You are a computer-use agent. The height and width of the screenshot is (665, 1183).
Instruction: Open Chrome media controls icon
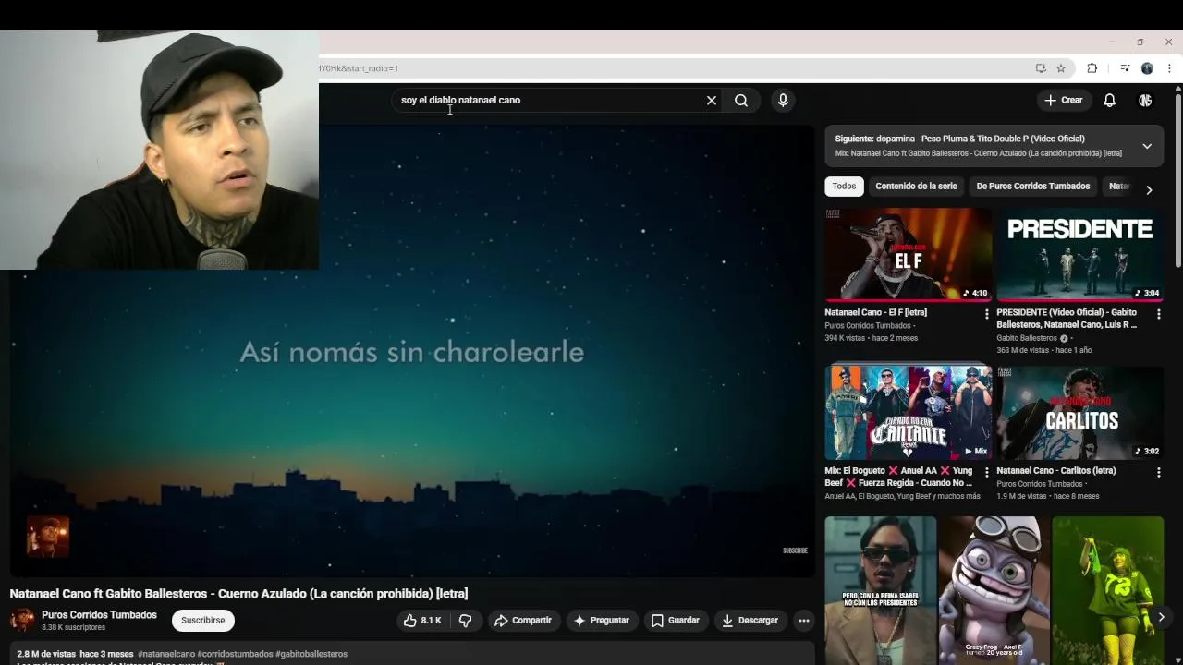click(1125, 68)
